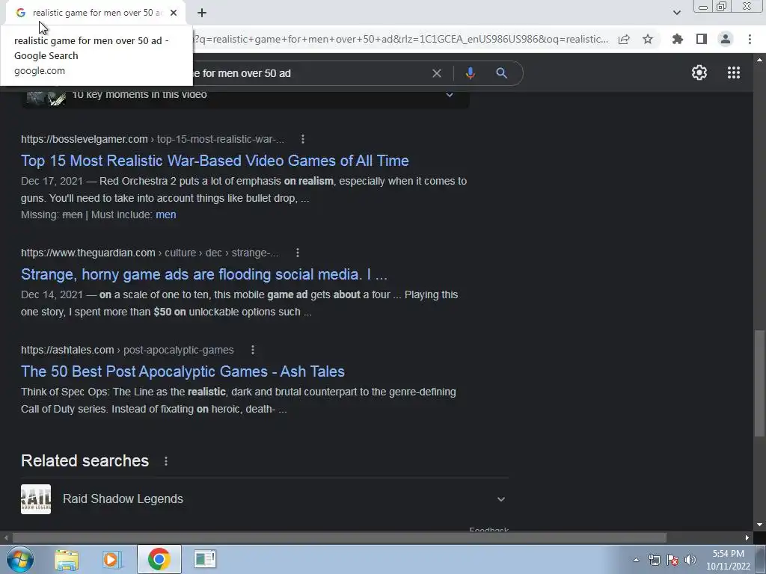Click the theguardian.com URL breadcrumb
This screenshot has height=574, width=766.
point(150,253)
